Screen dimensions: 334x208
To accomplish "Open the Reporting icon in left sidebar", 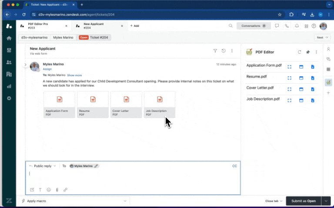I will pos(9,86).
